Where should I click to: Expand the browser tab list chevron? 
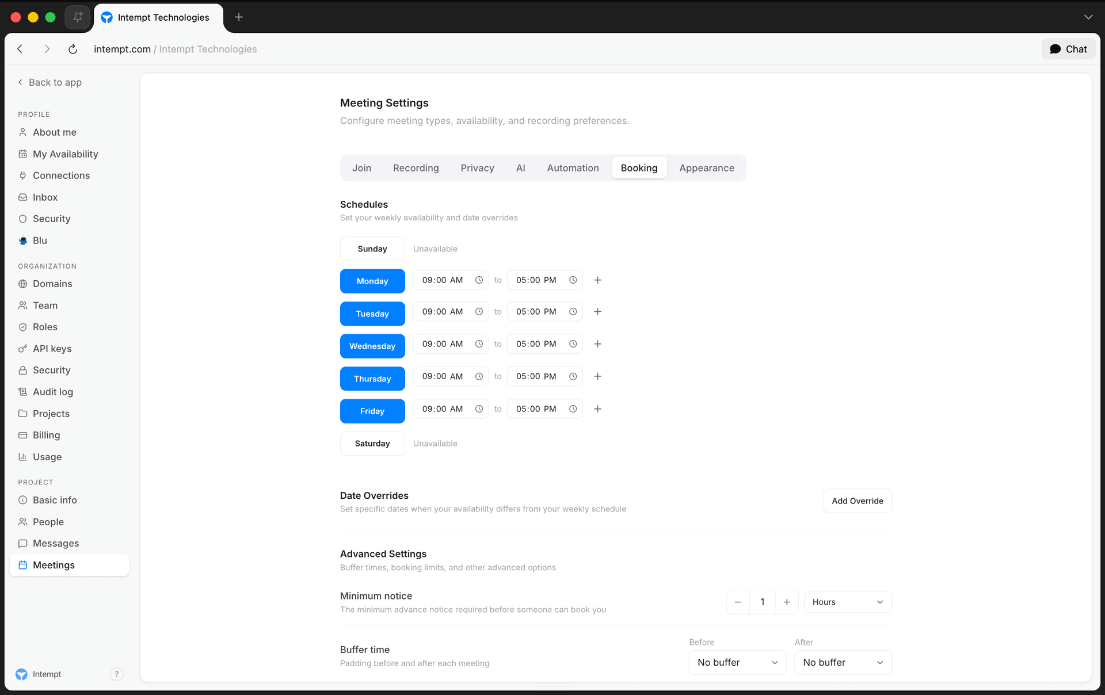[1088, 17]
